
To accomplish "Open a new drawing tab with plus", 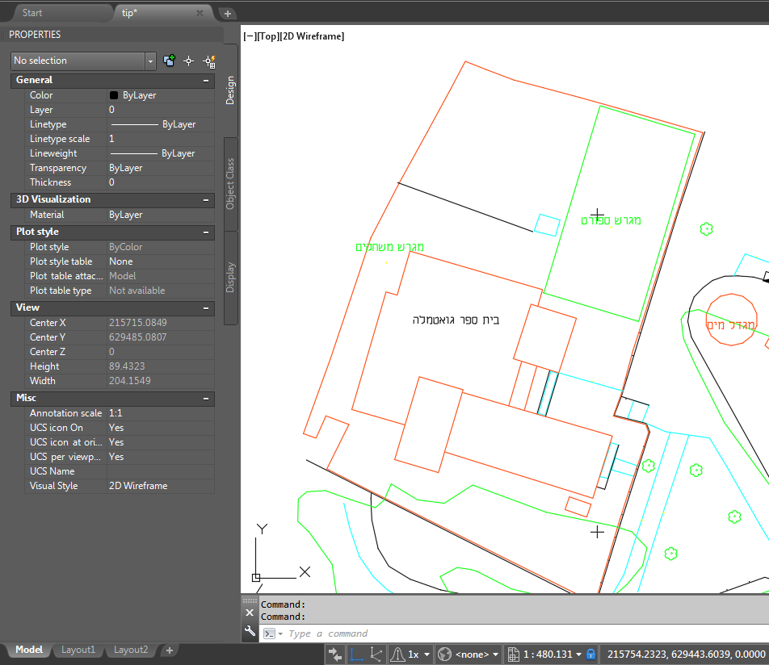I will [228, 14].
